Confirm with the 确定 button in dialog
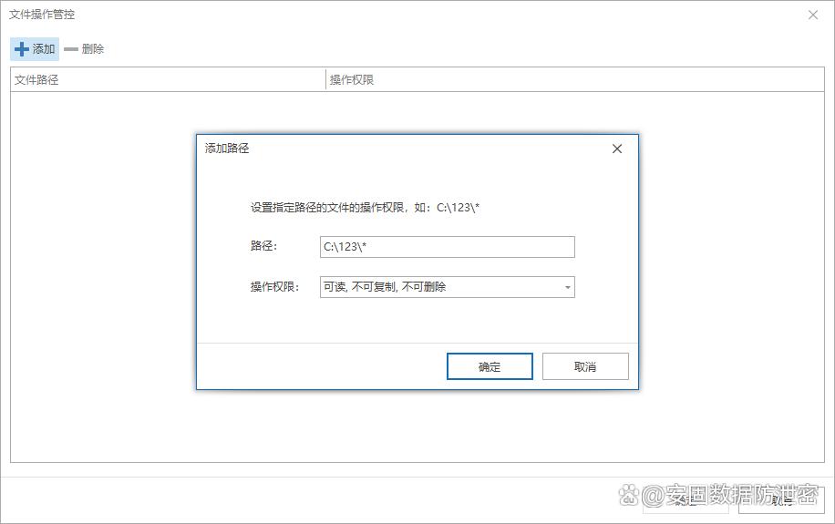Image resolution: width=835 pixels, height=524 pixels. click(490, 366)
